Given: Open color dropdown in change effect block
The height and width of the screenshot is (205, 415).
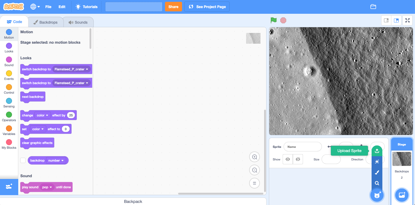Looking at the screenshot, I should (43, 115).
